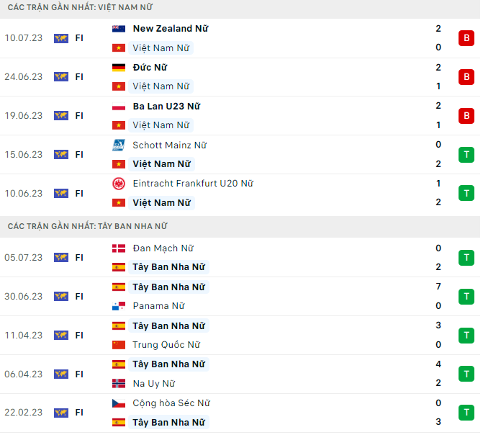The width and height of the screenshot is (483, 440).
Task: Select the Các trận gần nhất: Việt Nam Nữ header
Action: tap(80, 7)
